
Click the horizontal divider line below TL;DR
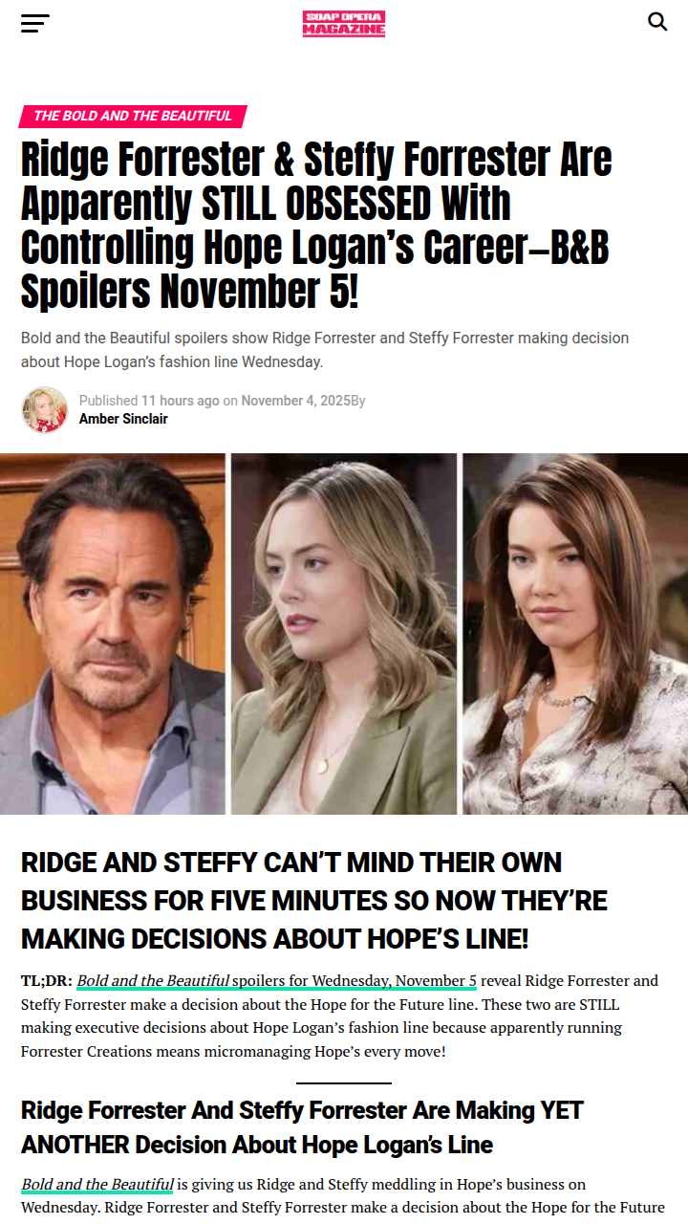[x=344, y=1083]
